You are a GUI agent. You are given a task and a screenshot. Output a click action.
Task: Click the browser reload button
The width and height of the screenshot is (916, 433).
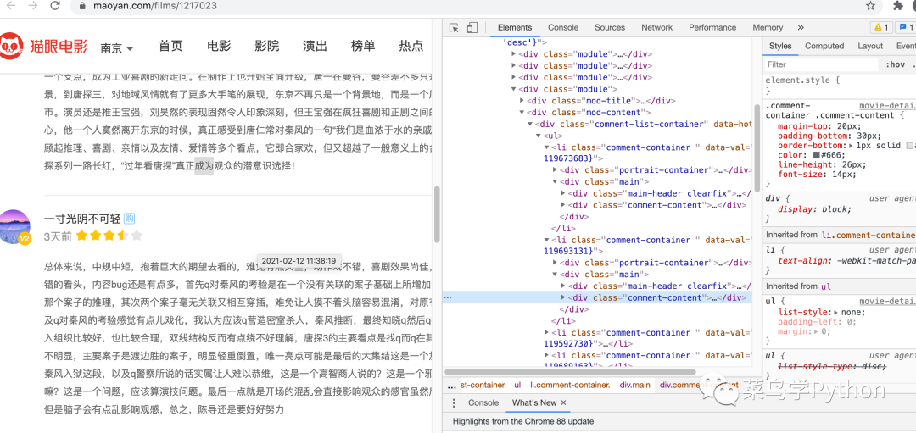(x=56, y=6)
